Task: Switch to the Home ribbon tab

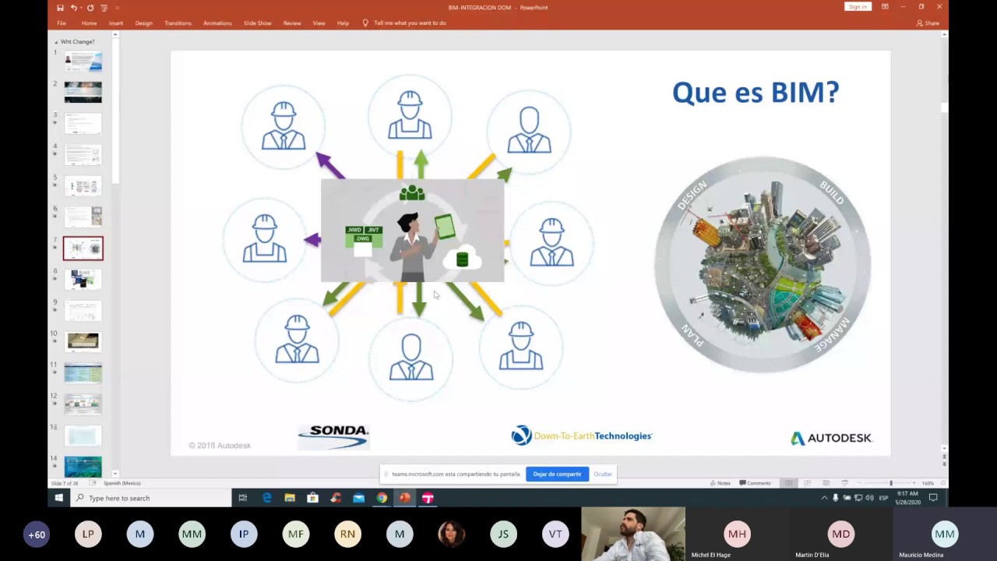Action: [89, 23]
